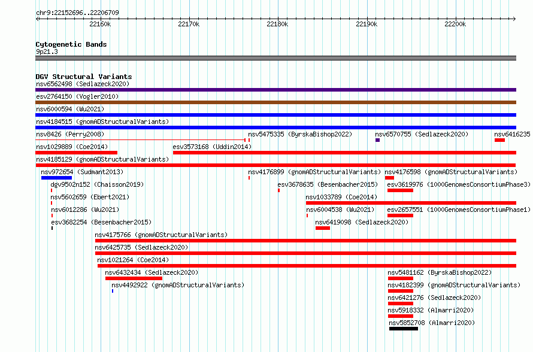This screenshot has height=352, width=533.
Task: Click the red bar under nsv4176598
Action: (x=389, y=178)
